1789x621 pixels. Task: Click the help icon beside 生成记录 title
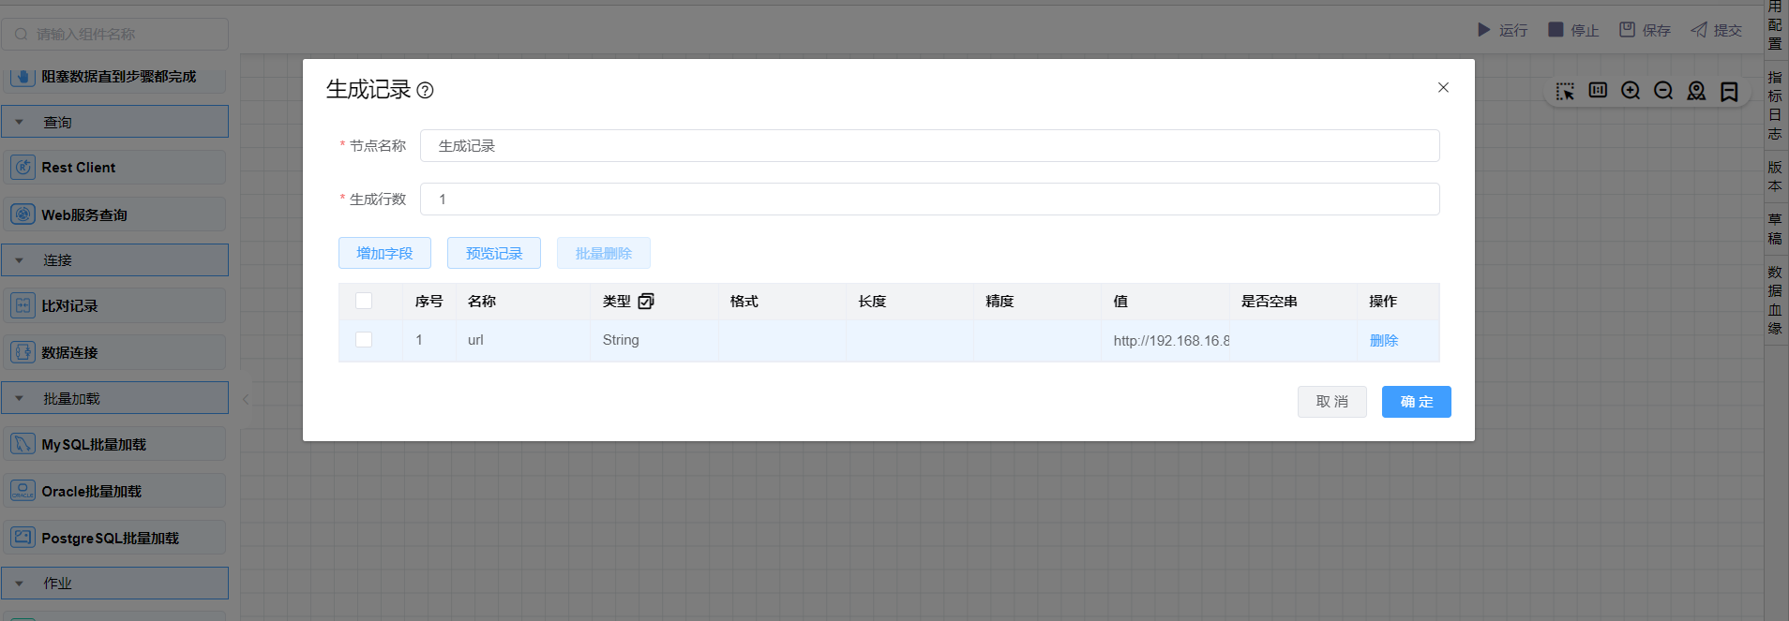click(x=425, y=90)
